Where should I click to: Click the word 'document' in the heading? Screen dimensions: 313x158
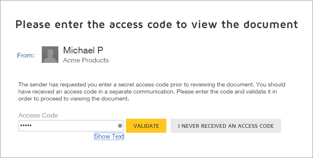[x=271, y=24]
